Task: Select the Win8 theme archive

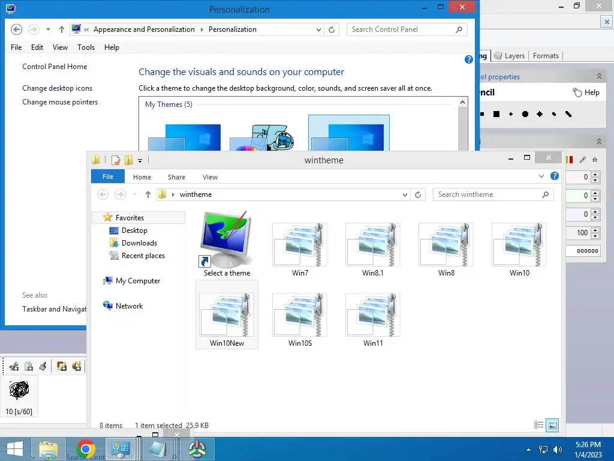Action: [446, 249]
